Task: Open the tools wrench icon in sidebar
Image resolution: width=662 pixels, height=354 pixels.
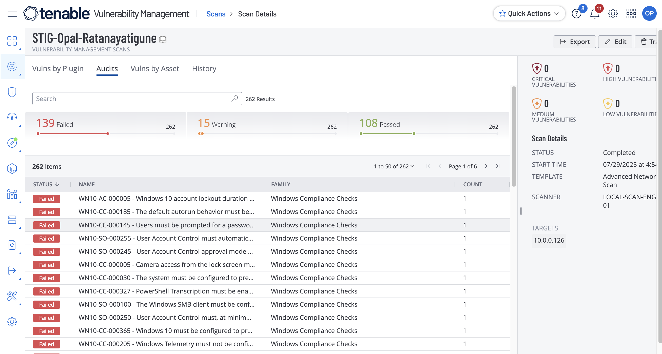Action: coord(12,296)
